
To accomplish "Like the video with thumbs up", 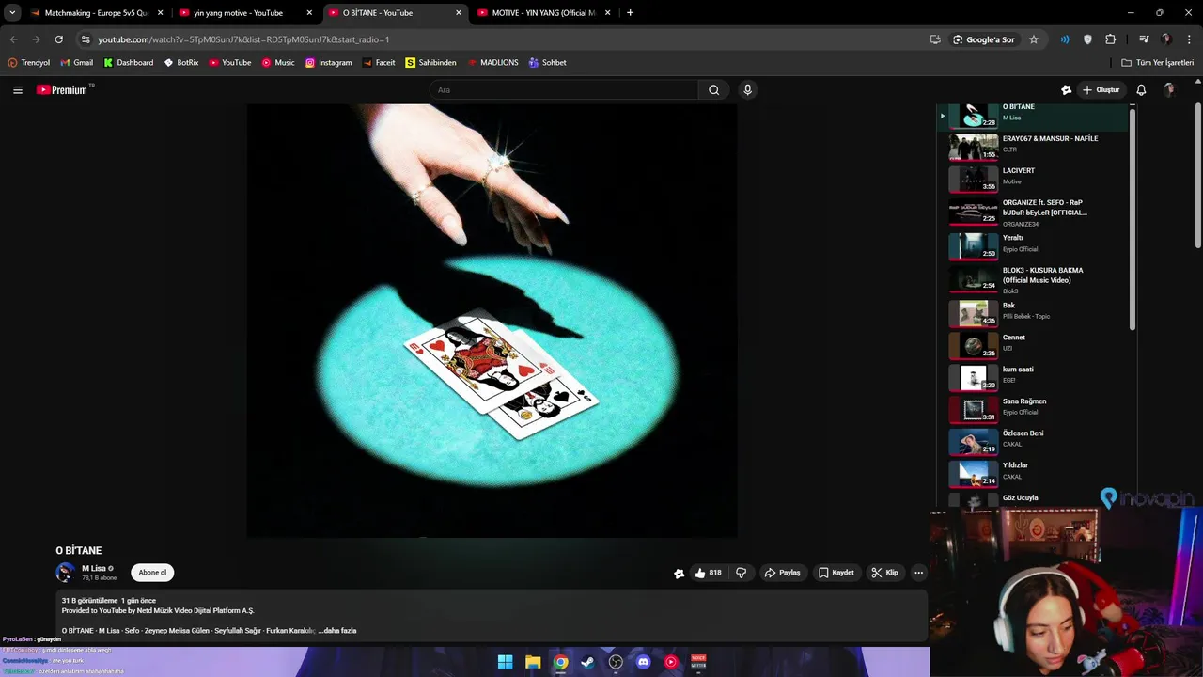I will tap(708, 573).
